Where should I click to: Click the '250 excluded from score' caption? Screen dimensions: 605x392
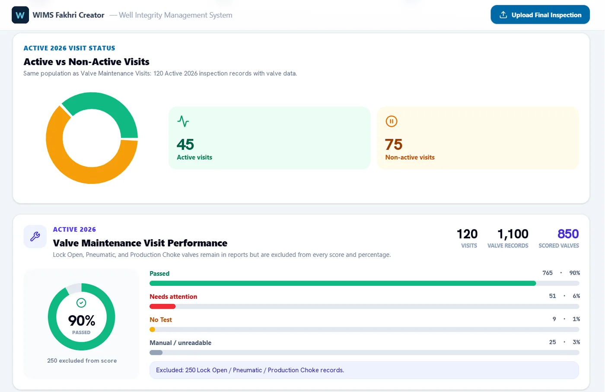coord(82,360)
